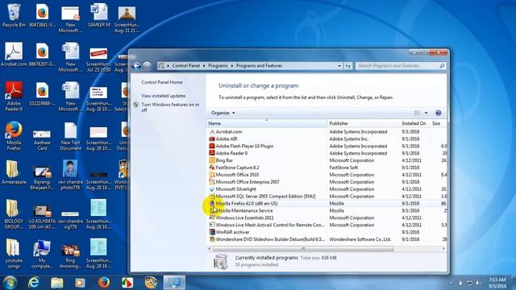Open Ameerapple folder on desktop
This screenshot has height=290, width=516.
[x=14, y=172]
